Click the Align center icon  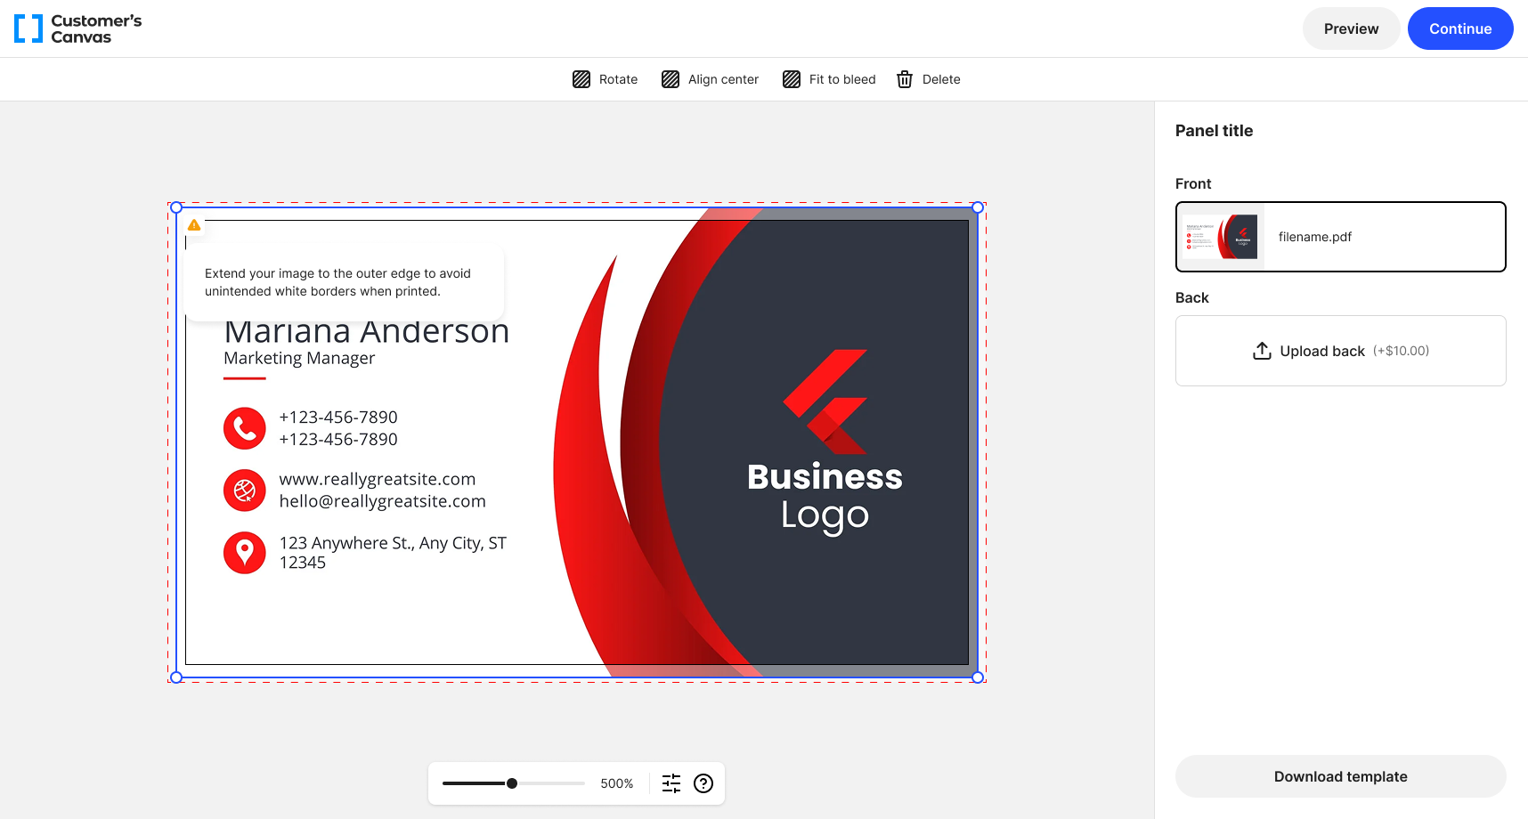[x=671, y=79]
